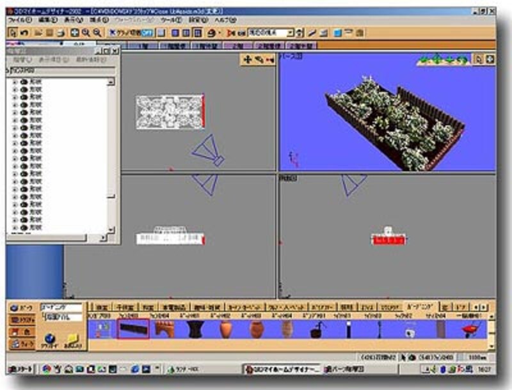
Task: Click the pencil icon in the main toolbar
Action: pyautogui.click(x=312, y=33)
